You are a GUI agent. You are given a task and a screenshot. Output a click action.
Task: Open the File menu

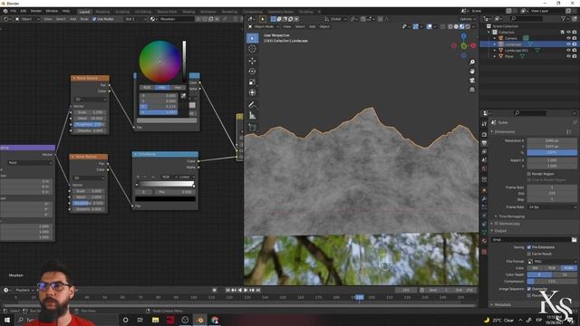pyautogui.click(x=14, y=11)
